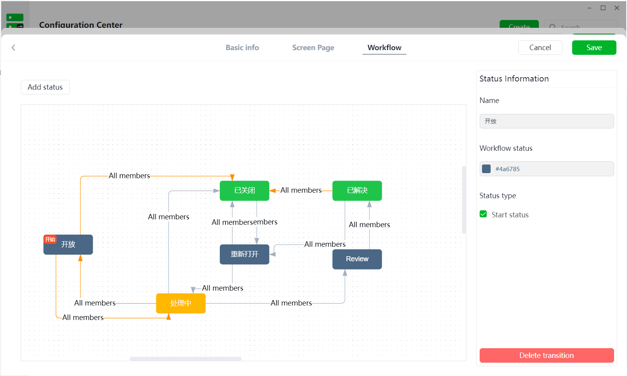The height and width of the screenshot is (376, 627).
Task: Click the horizontal scrollbar under the canvas
Action: coord(186,359)
